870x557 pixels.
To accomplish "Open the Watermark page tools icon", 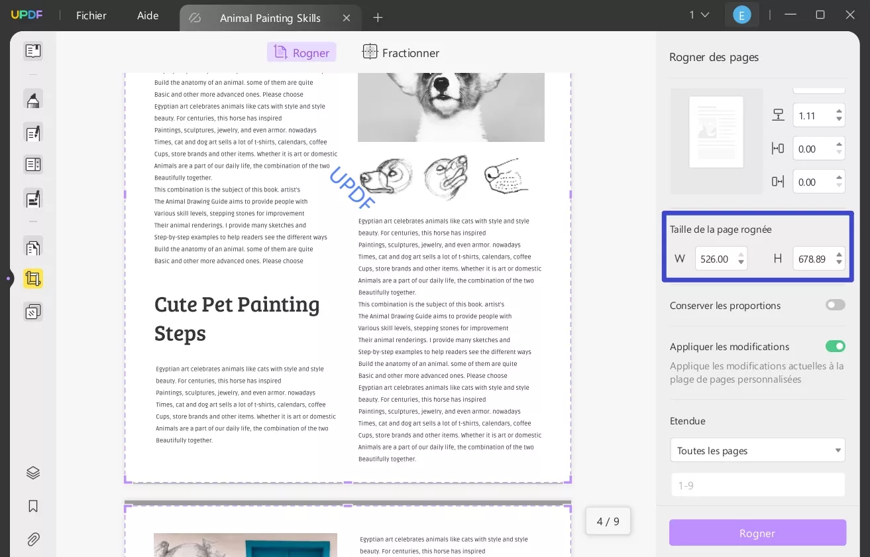I will point(33,311).
